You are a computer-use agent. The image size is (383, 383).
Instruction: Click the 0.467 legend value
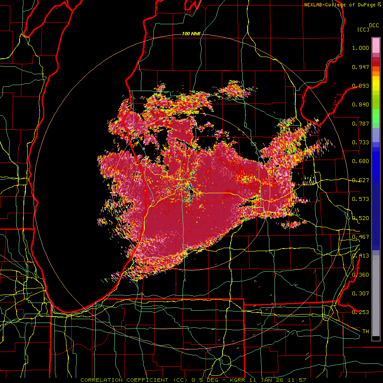360,237
